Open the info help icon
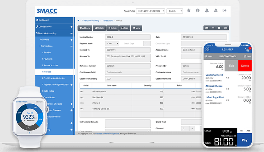 pos(197,11)
